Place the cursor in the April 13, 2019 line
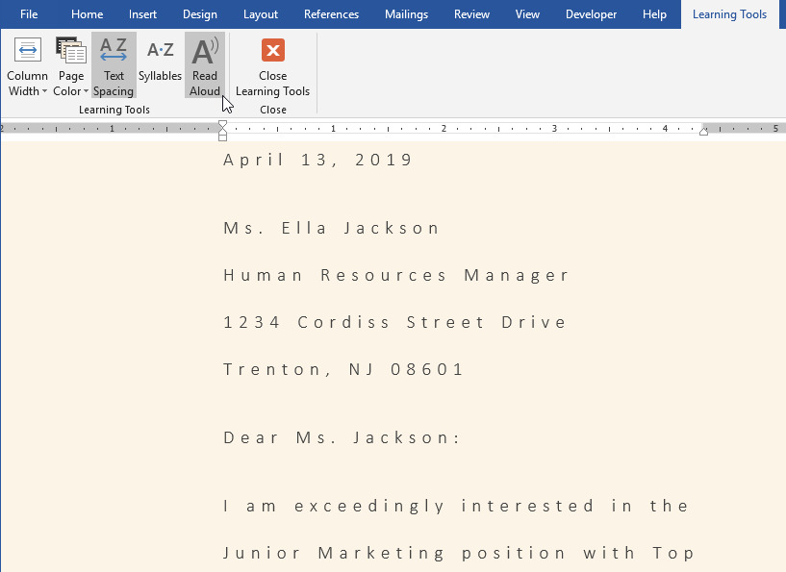Image resolution: width=786 pixels, height=572 pixels. tap(317, 160)
